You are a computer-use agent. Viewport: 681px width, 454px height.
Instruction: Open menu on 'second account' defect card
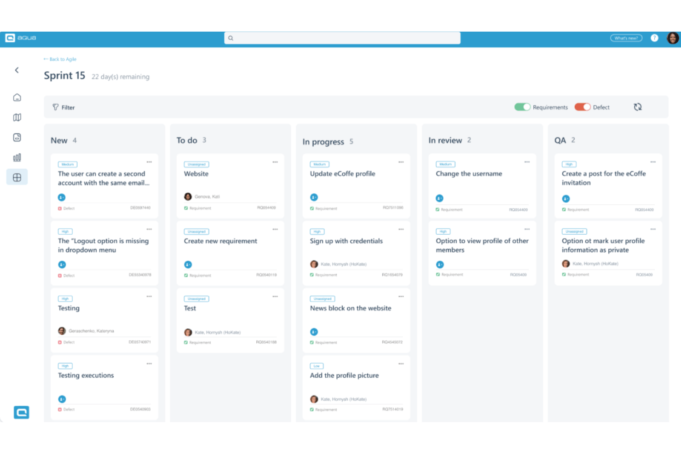coord(149,162)
